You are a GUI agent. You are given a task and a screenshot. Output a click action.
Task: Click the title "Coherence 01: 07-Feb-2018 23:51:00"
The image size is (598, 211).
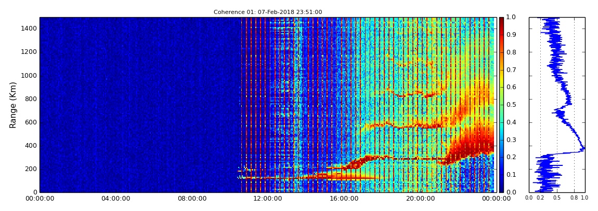268,12
